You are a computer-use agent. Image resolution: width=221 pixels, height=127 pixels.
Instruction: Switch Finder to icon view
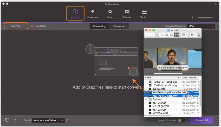161,35
